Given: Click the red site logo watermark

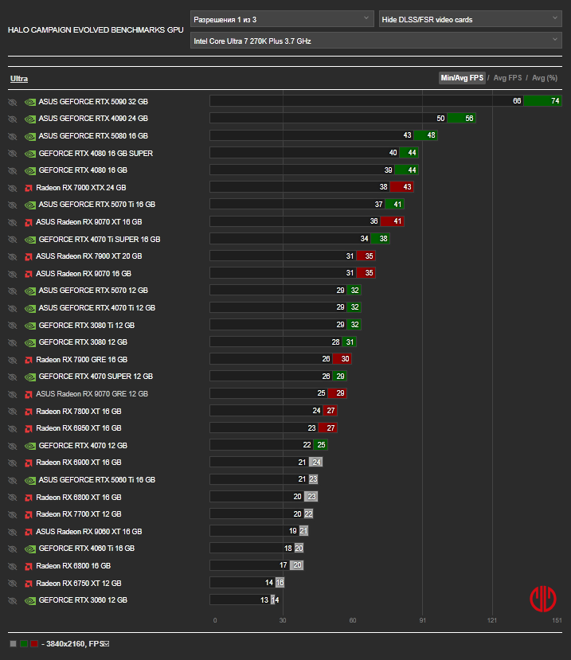Looking at the screenshot, I should (543, 598).
